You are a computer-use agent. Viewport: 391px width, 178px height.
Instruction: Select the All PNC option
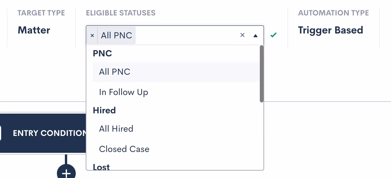tap(115, 72)
